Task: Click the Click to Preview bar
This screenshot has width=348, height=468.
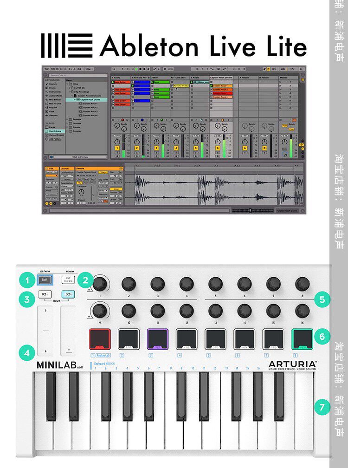Action: click(x=80, y=157)
